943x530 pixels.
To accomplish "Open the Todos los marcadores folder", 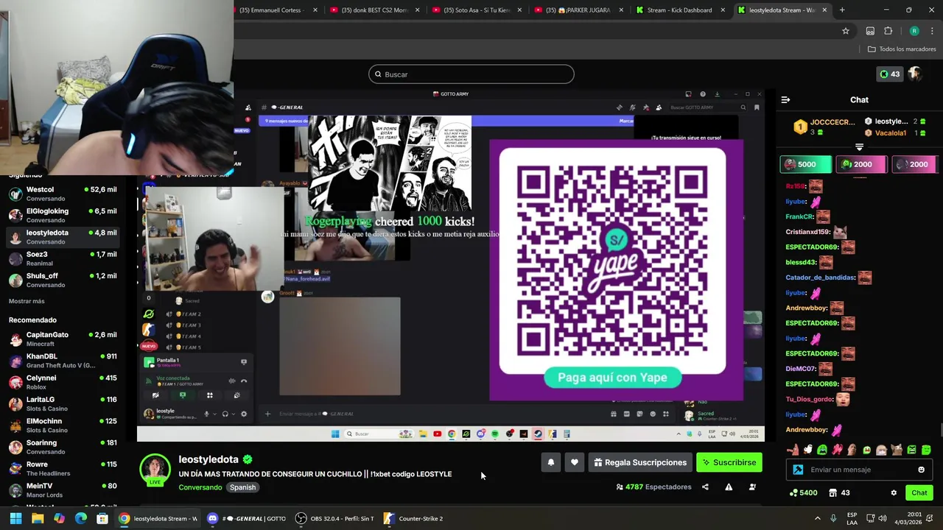I will 902,49.
